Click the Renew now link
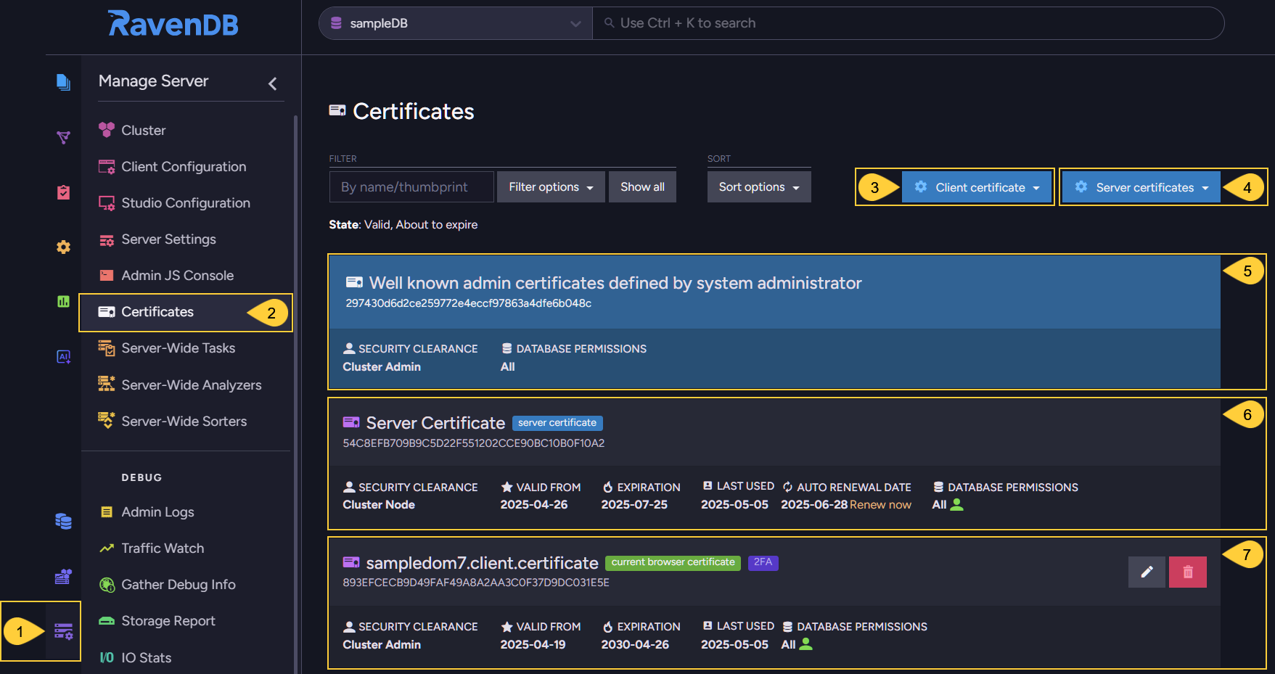 [x=880, y=504]
